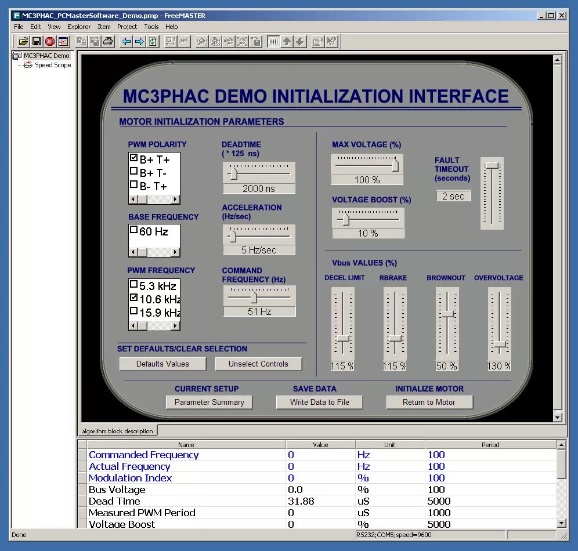The height and width of the screenshot is (551, 578).
Task: Click the Voltage Boost slider thumb
Action: point(346,219)
